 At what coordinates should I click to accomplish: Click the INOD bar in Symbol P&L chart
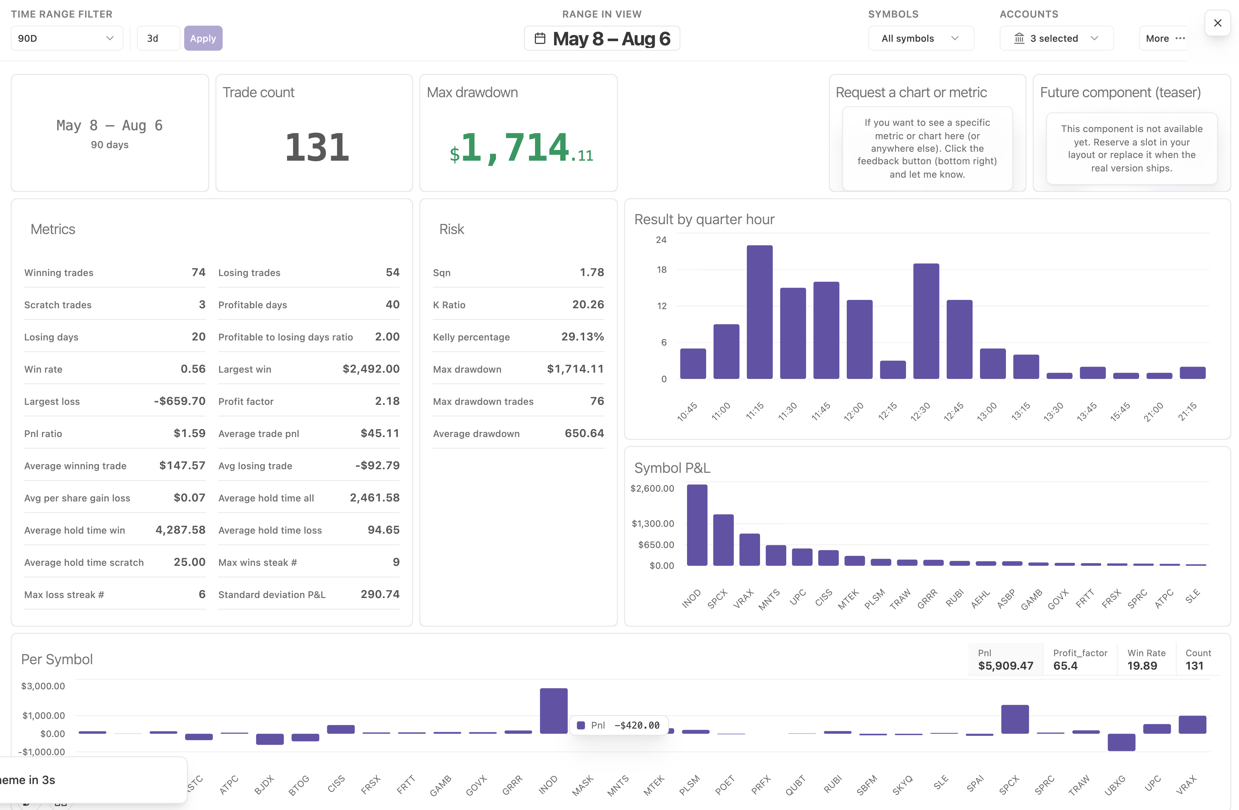(697, 525)
